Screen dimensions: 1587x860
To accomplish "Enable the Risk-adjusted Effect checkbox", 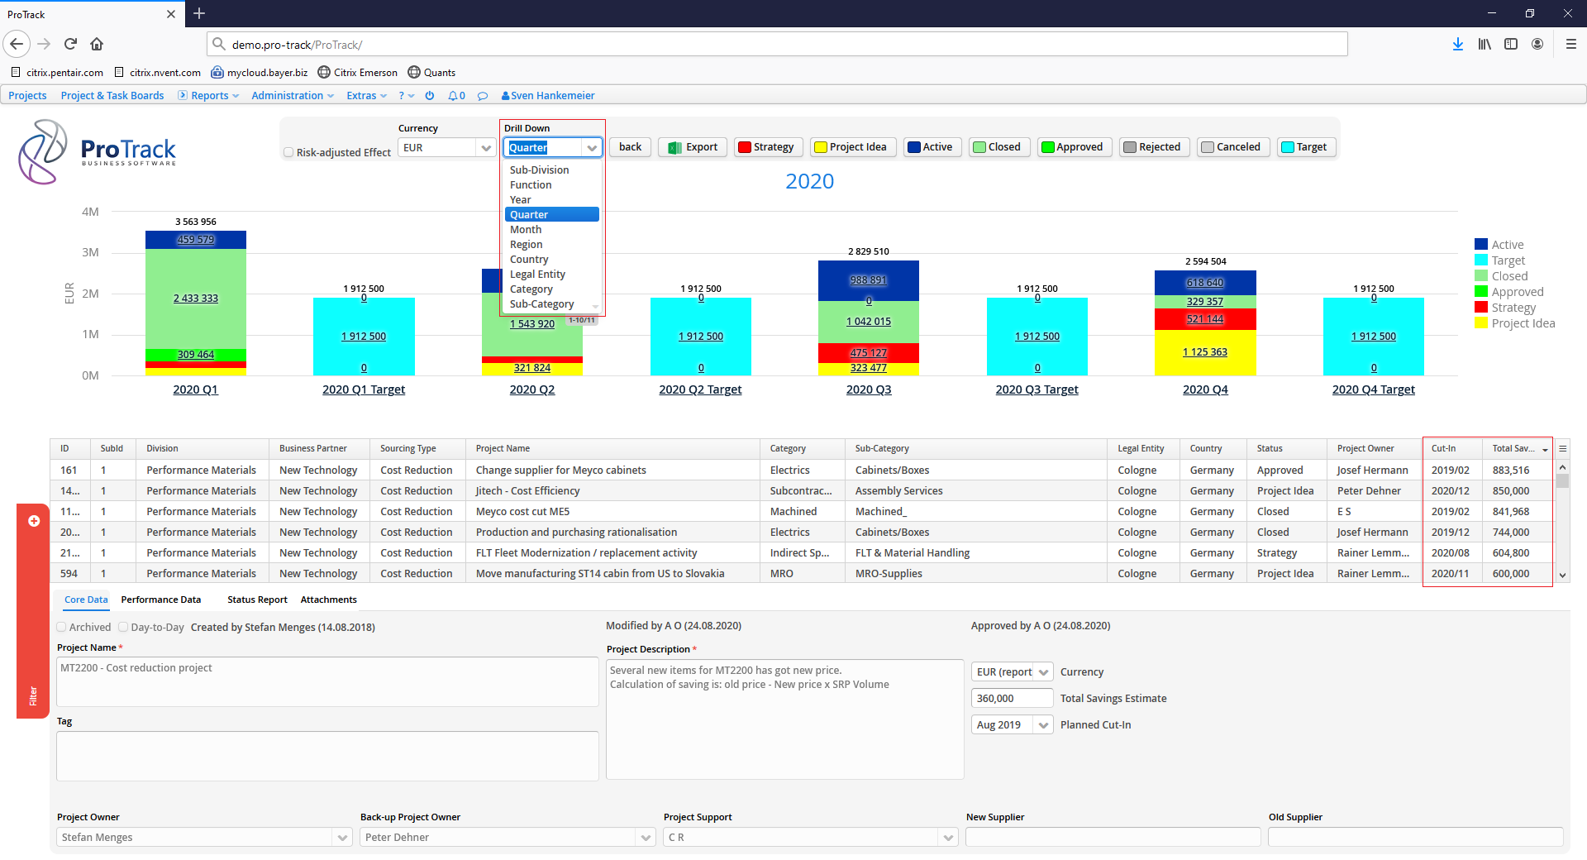I will click(288, 153).
